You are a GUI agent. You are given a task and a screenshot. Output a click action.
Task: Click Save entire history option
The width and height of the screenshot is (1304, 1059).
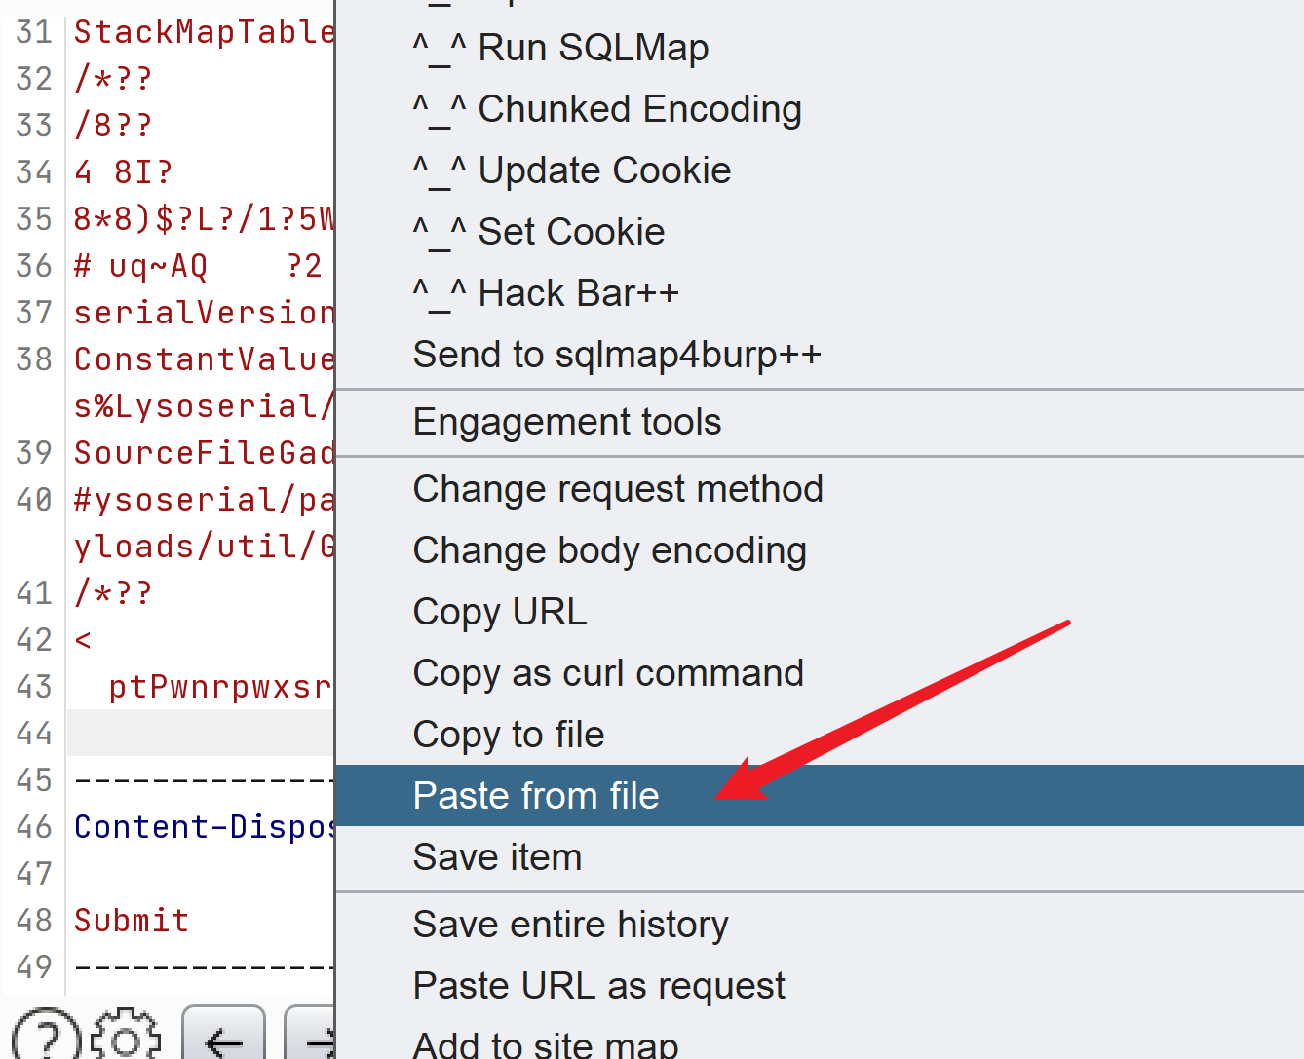(570, 925)
